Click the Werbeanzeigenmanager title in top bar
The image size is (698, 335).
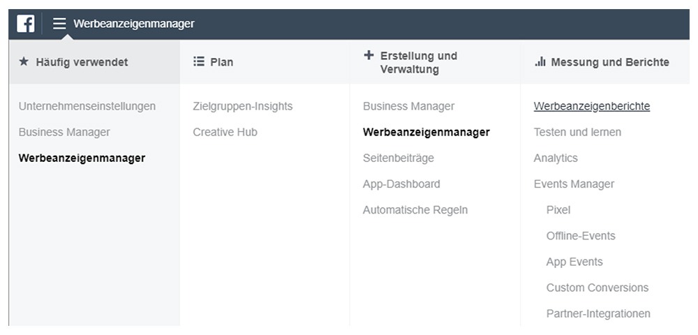tap(134, 24)
